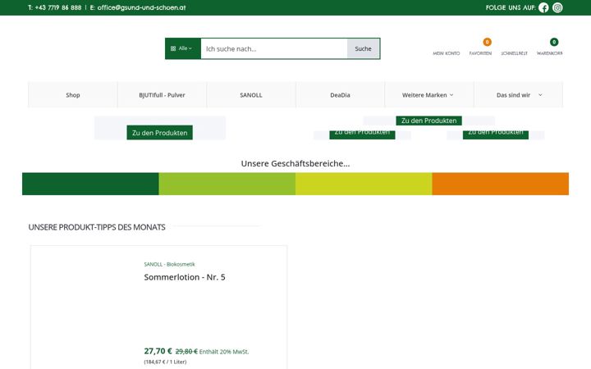This screenshot has height=369, width=591.
Task: Select the dark green business area block
Action: [x=90, y=184]
